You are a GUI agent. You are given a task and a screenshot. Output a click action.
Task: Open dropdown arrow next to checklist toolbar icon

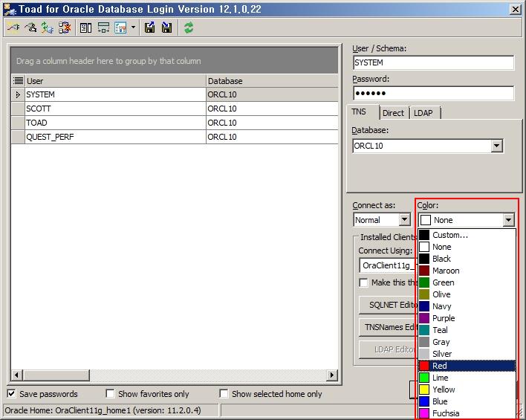click(134, 28)
